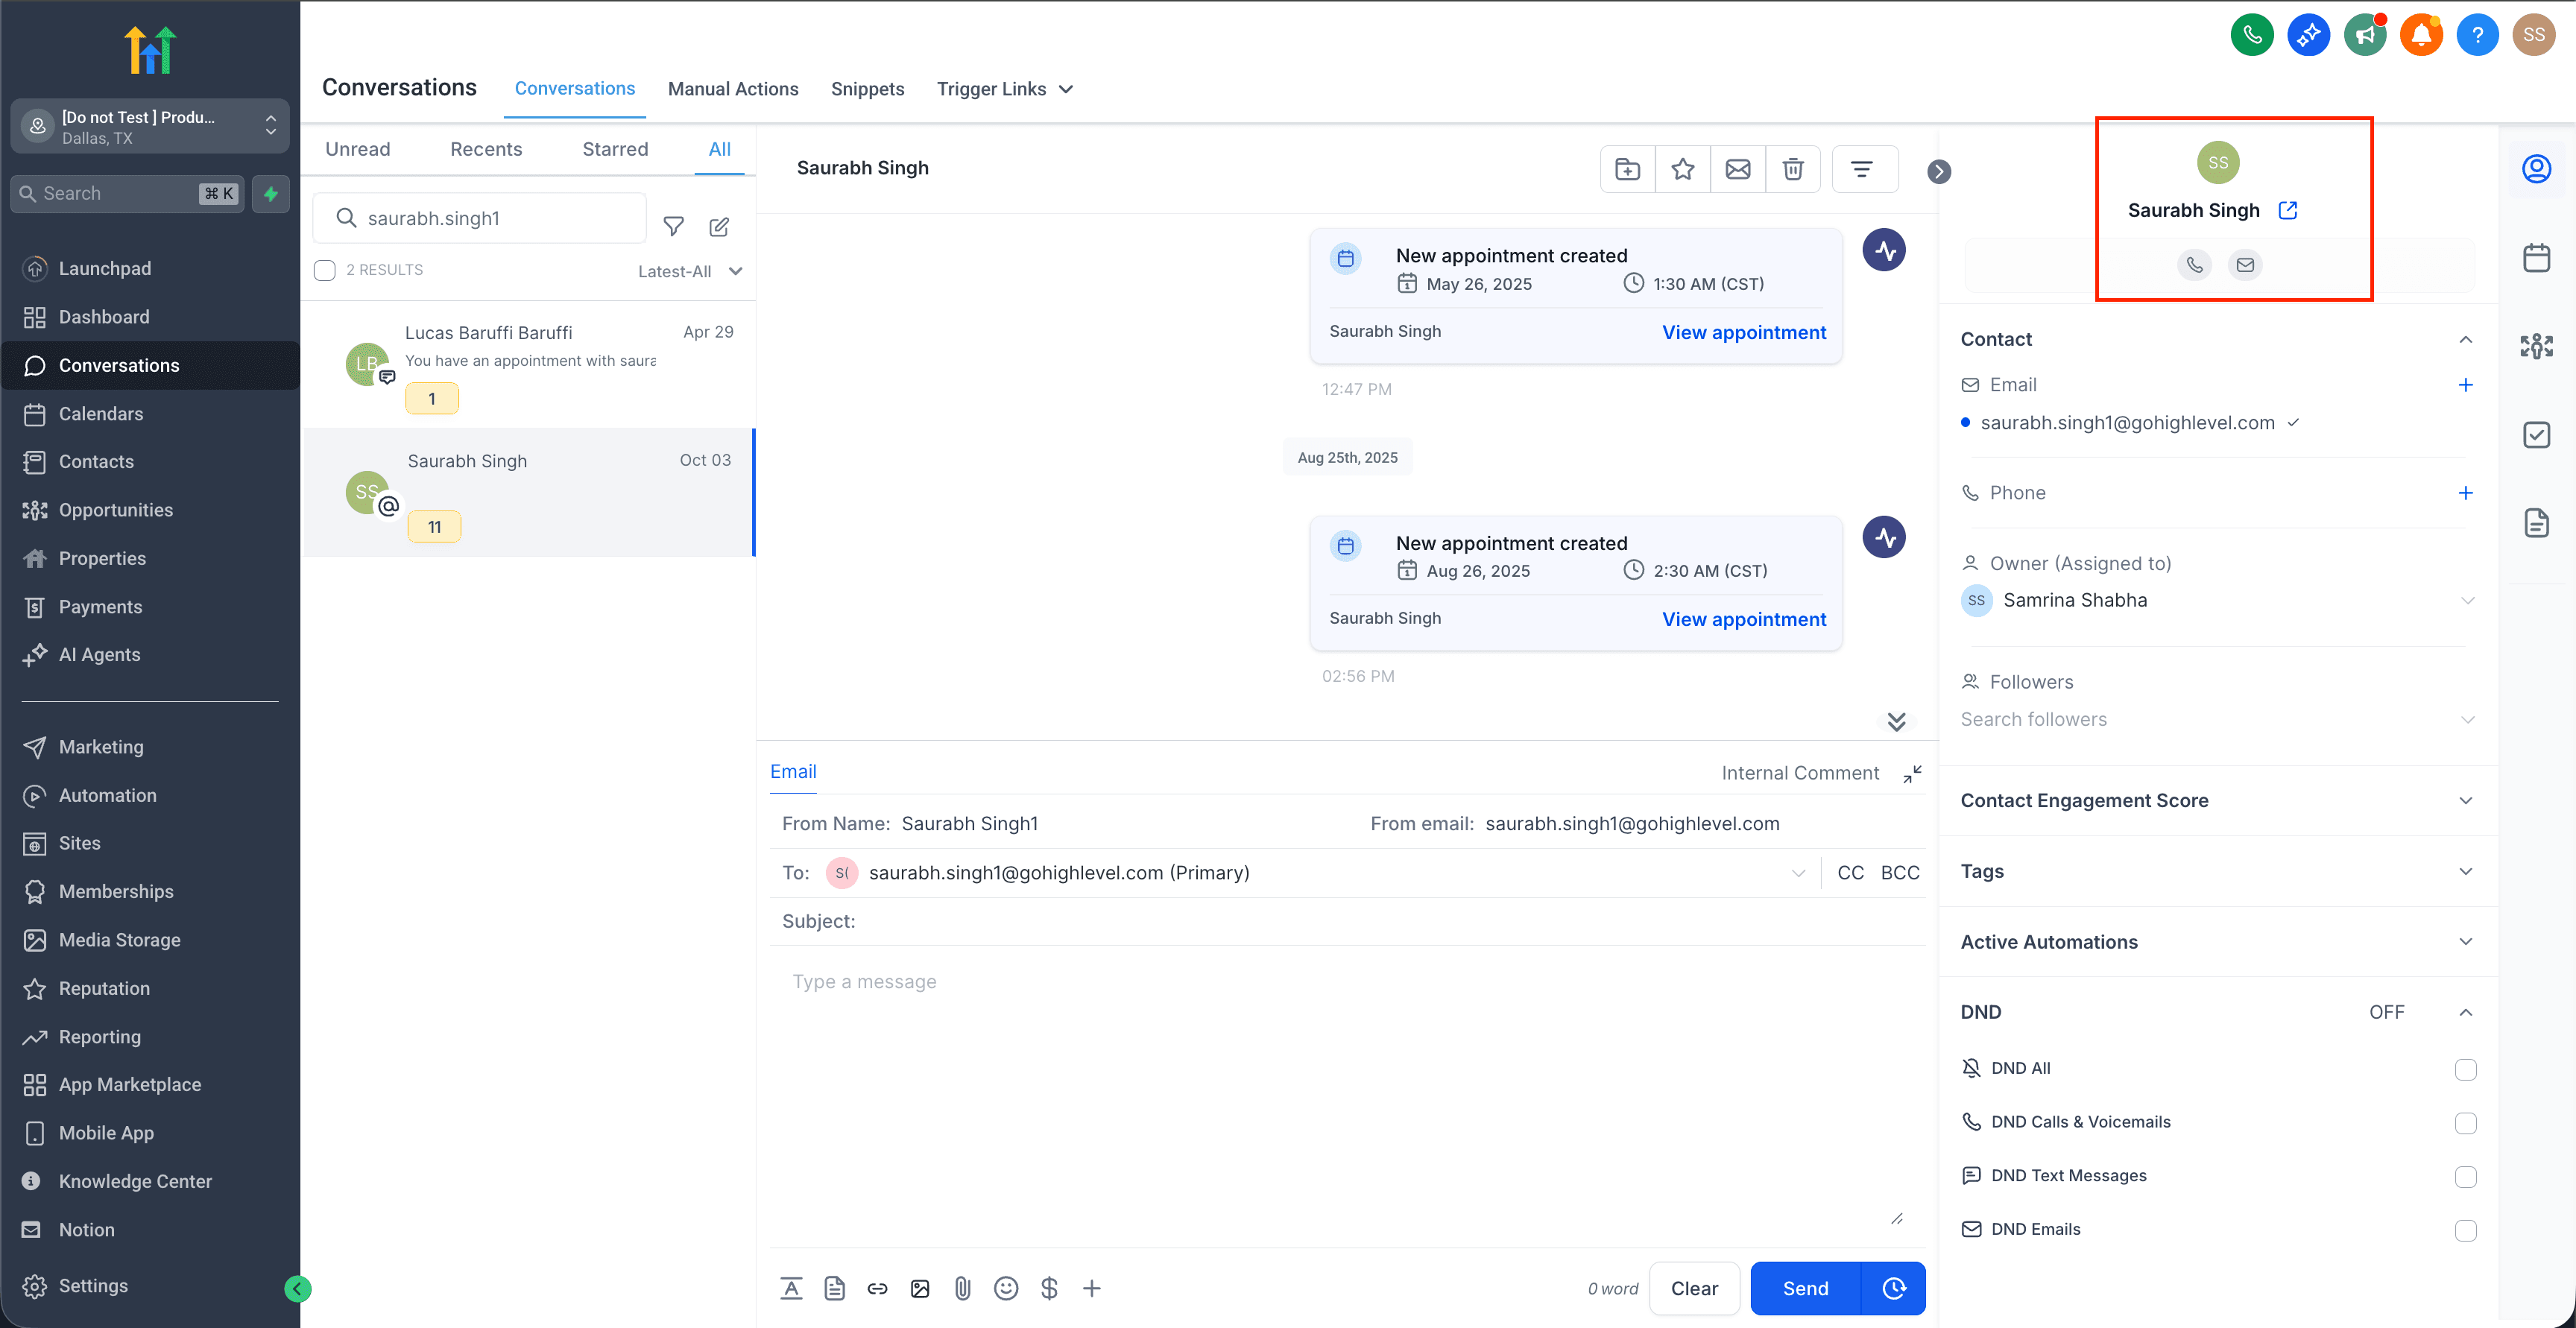Image resolution: width=2576 pixels, height=1328 pixels.
Task: Switch to the Unread tab
Action: tap(357, 149)
